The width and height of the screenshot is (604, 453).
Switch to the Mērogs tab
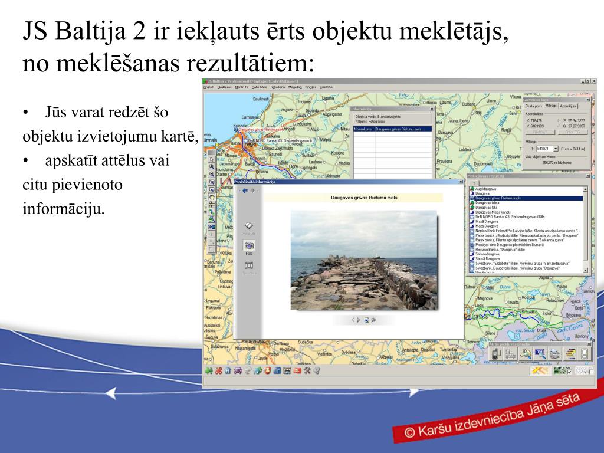click(551, 106)
